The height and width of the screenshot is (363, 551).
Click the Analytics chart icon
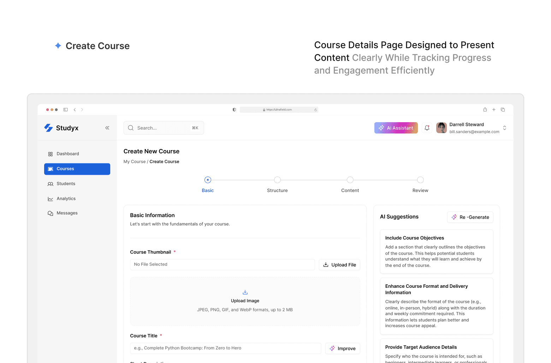pos(50,199)
